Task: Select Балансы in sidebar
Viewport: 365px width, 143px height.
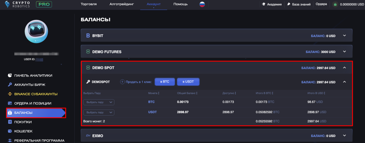Action: pyautogui.click(x=36, y=113)
